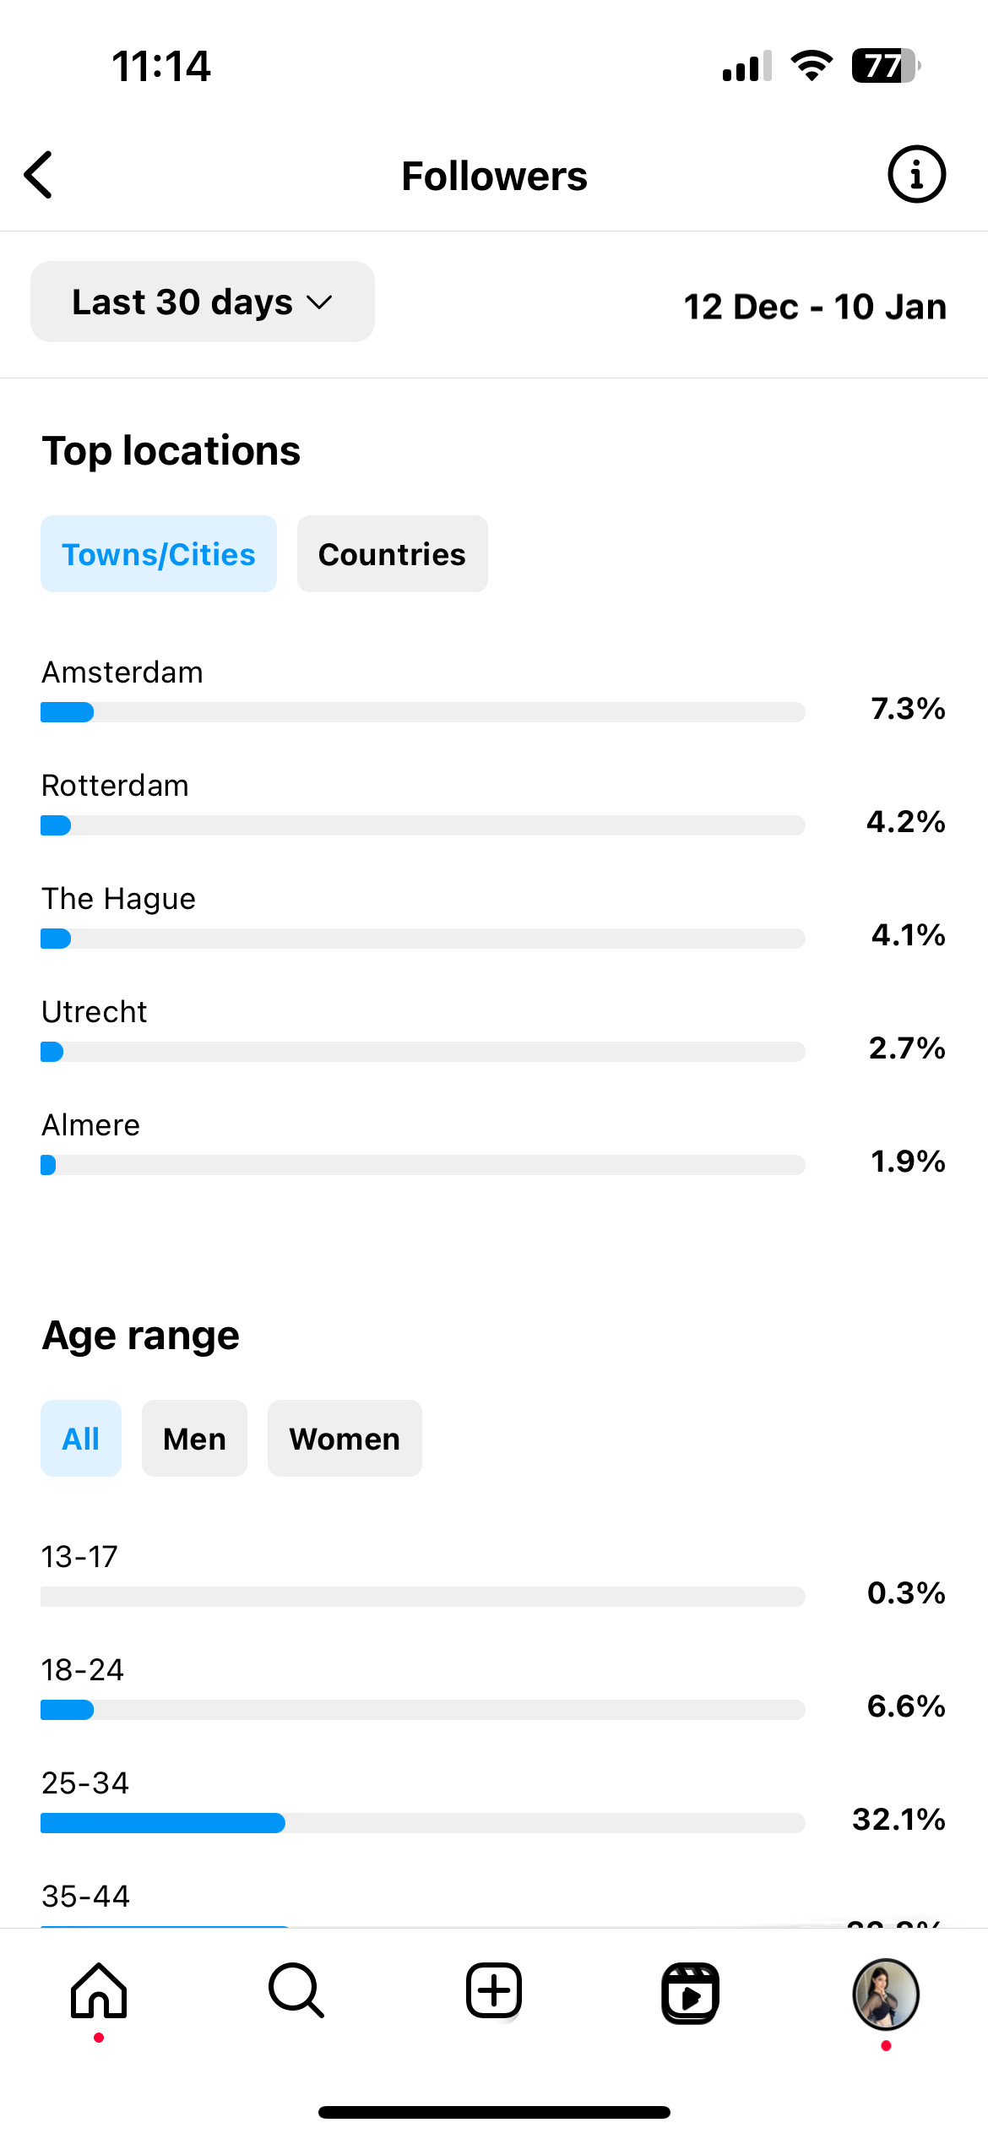Tap the battery status icon
The width and height of the screenshot is (988, 2139).
tap(885, 66)
